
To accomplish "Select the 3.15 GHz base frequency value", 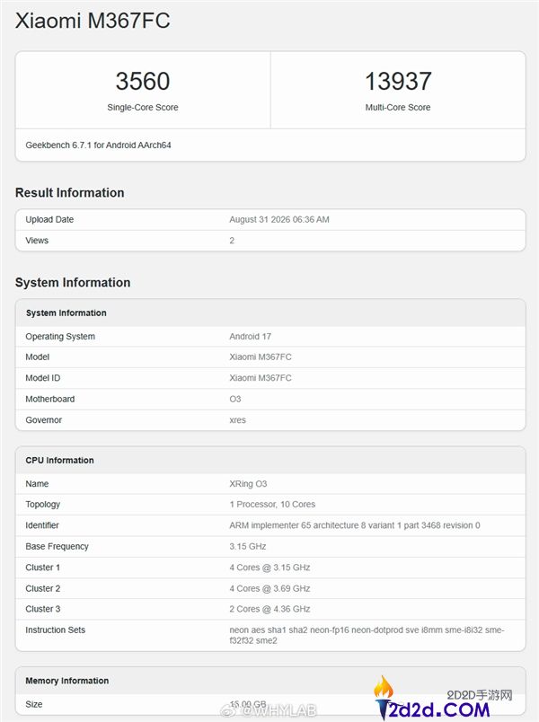I will click(248, 547).
